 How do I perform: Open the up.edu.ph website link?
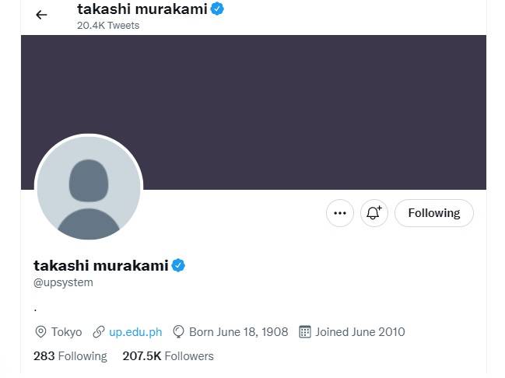[x=135, y=332]
